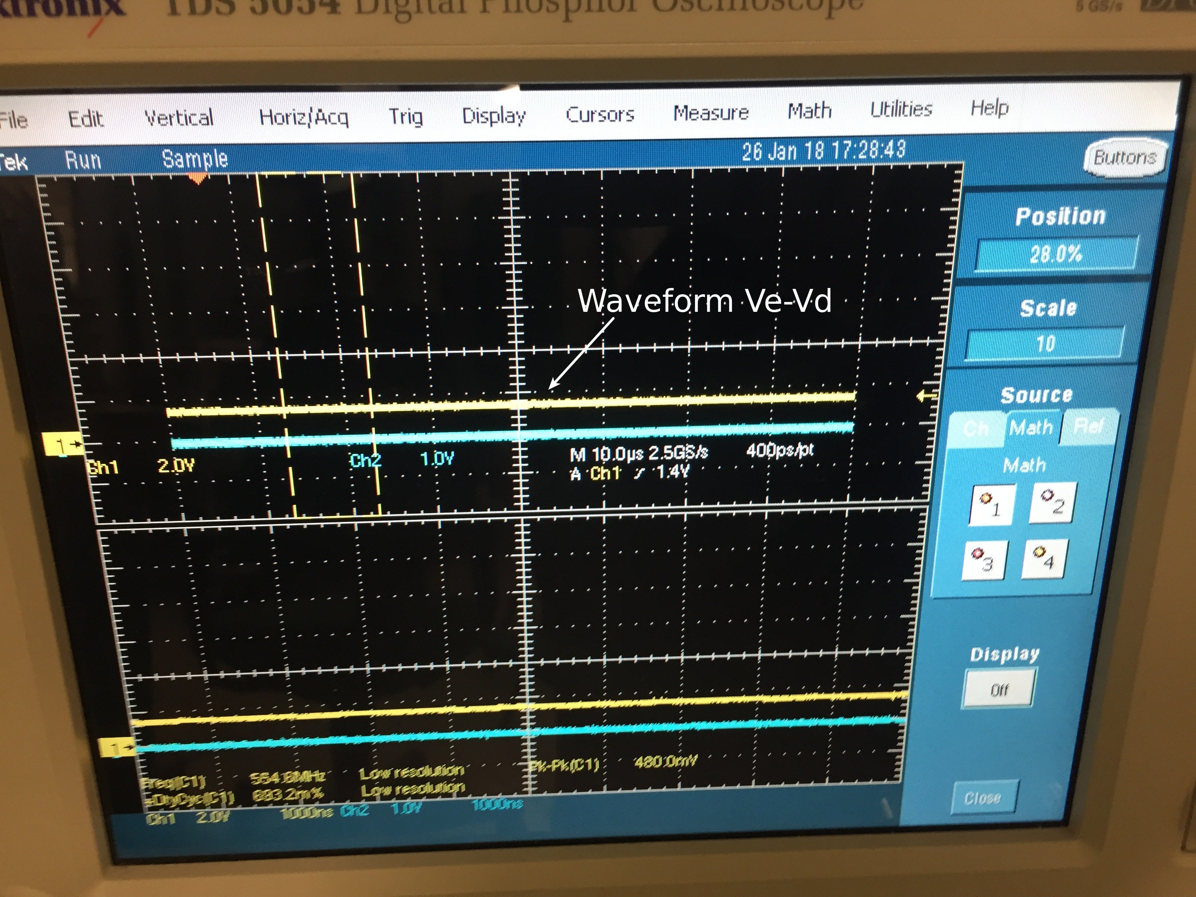
Task: Select Math waveform 1 button
Action: [x=992, y=505]
